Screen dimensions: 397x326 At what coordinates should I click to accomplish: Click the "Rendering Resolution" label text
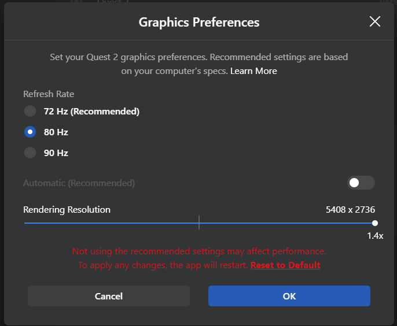point(67,209)
